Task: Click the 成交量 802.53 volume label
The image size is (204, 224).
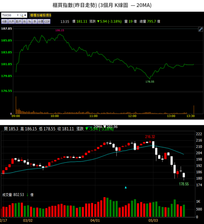Action: 13,195
